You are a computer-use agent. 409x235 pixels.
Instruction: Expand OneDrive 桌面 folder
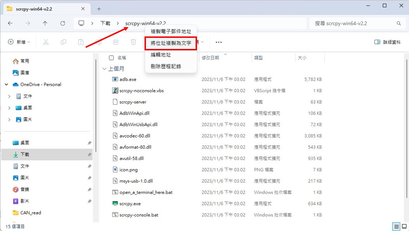(9, 107)
